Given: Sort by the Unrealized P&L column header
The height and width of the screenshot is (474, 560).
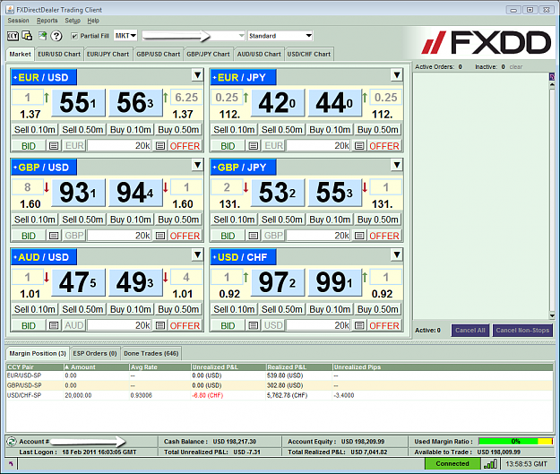Looking at the screenshot, I should pyautogui.click(x=228, y=367).
